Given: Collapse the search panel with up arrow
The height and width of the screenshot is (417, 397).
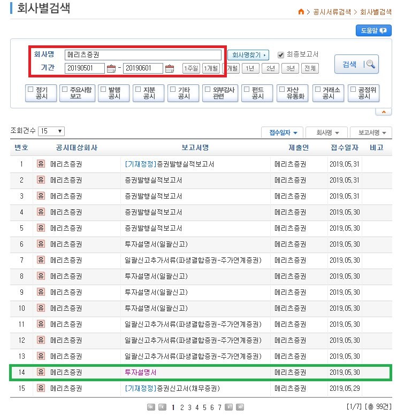Looking at the screenshot, I should (x=384, y=112).
